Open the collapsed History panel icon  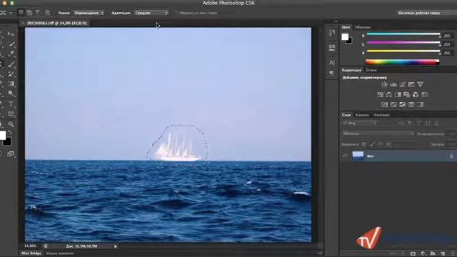[332, 33]
